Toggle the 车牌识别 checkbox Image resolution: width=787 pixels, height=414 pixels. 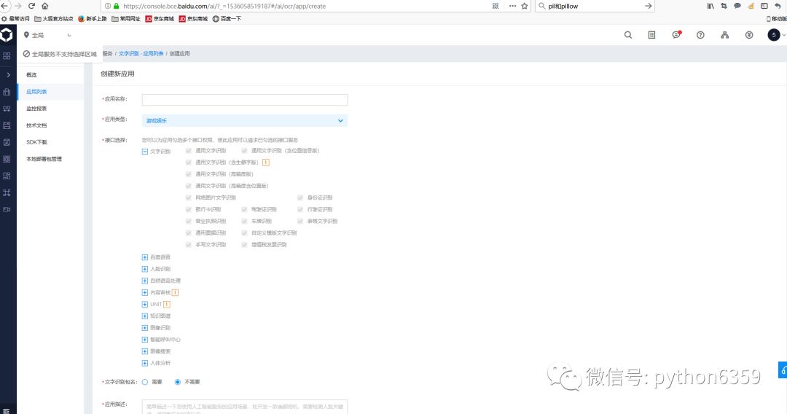pyautogui.click(x=244, y=221)
